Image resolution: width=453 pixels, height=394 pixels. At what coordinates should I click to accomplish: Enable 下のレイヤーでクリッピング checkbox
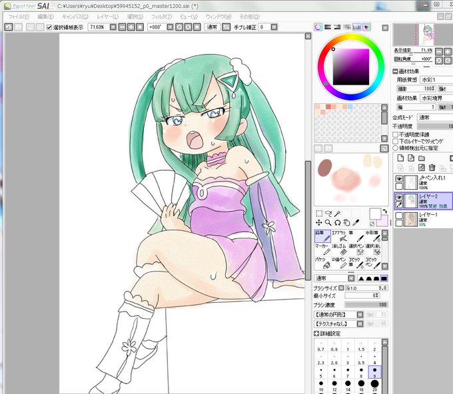coord(396,142)
